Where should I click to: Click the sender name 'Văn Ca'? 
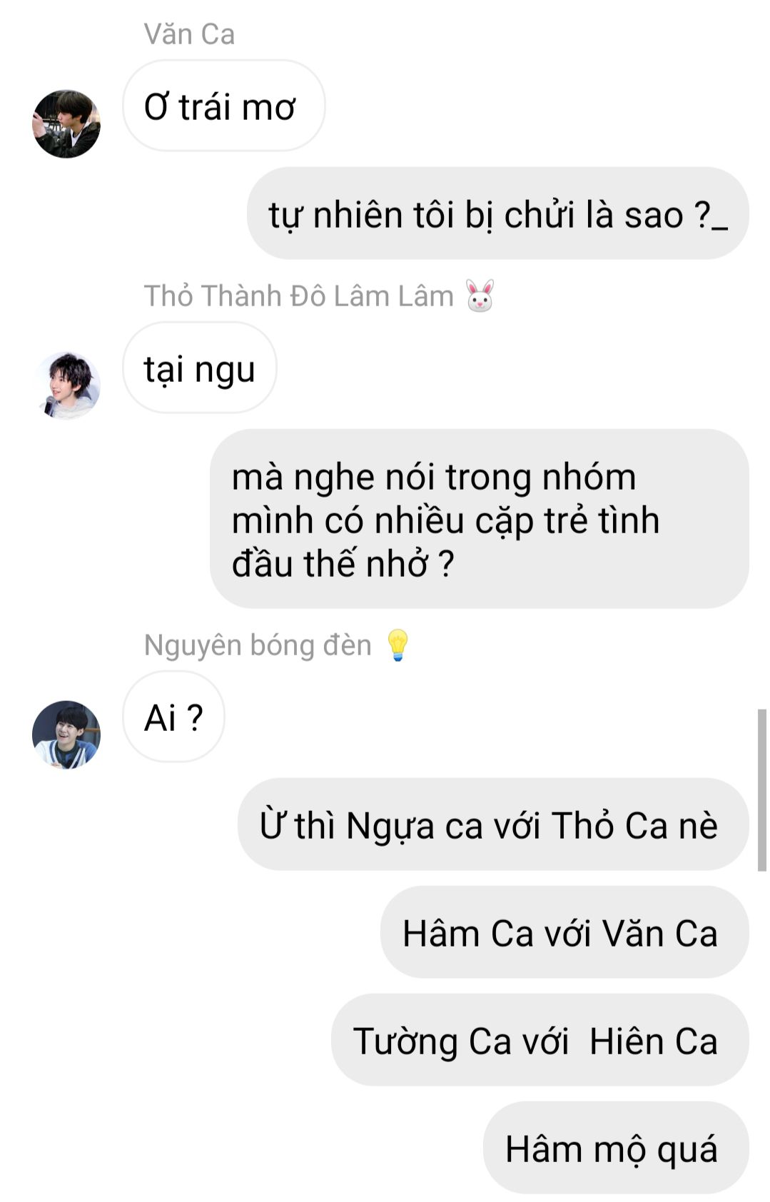tap(189, 34)
